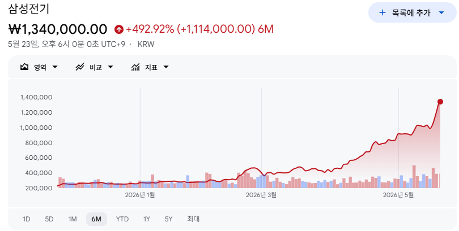The width and height of the screenshot is (459, 231).
Task: Click the 1,200,000 y-axis label
Action: tap(36, 112)
